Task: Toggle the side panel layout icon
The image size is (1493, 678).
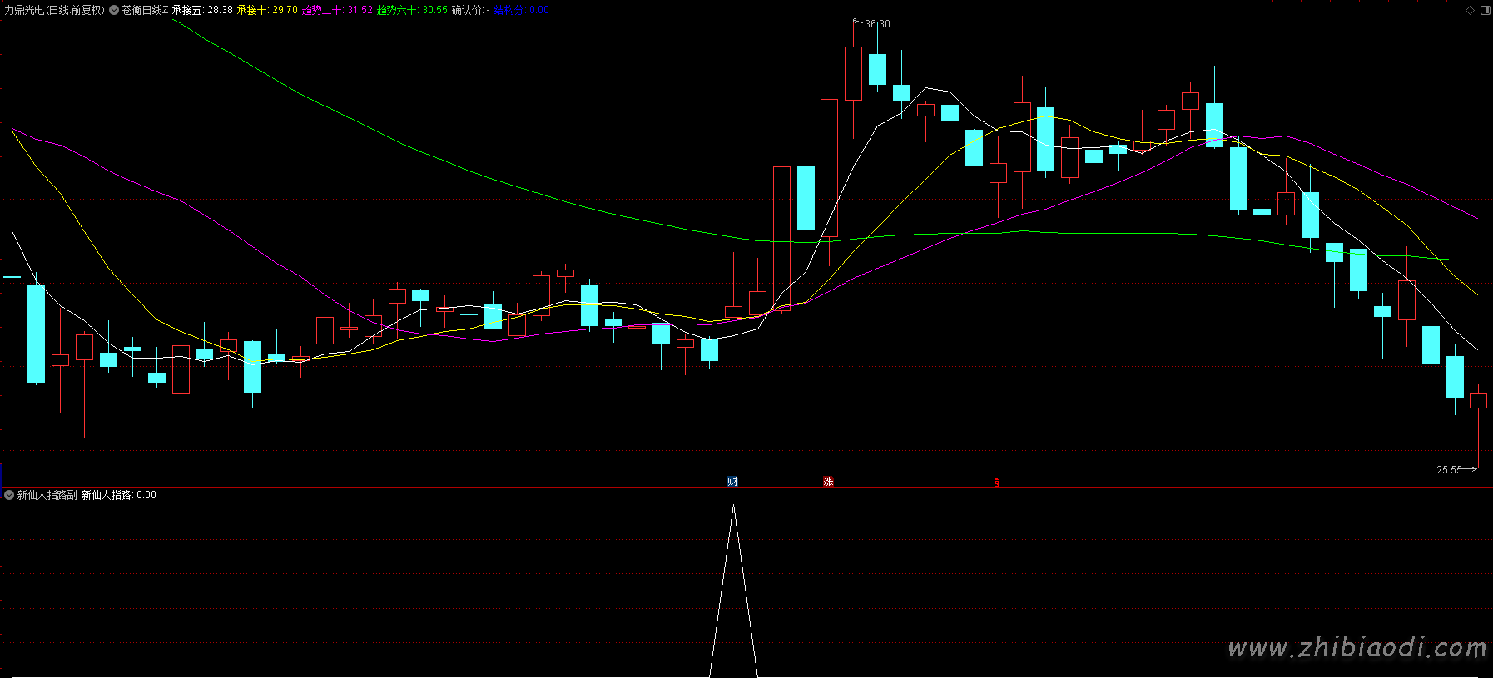Action: pos(1486,10)
